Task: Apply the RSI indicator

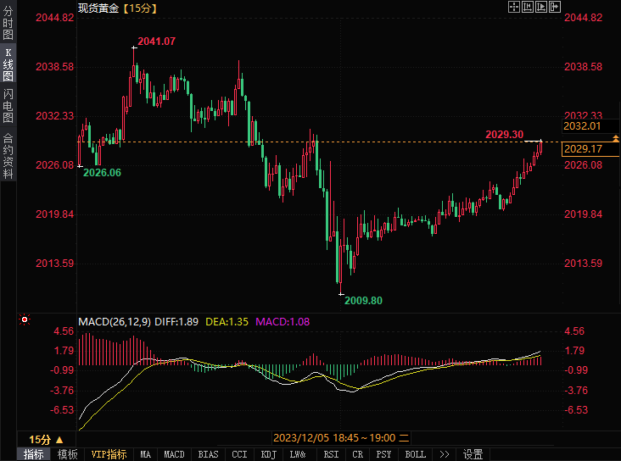Action: [331, 454]
